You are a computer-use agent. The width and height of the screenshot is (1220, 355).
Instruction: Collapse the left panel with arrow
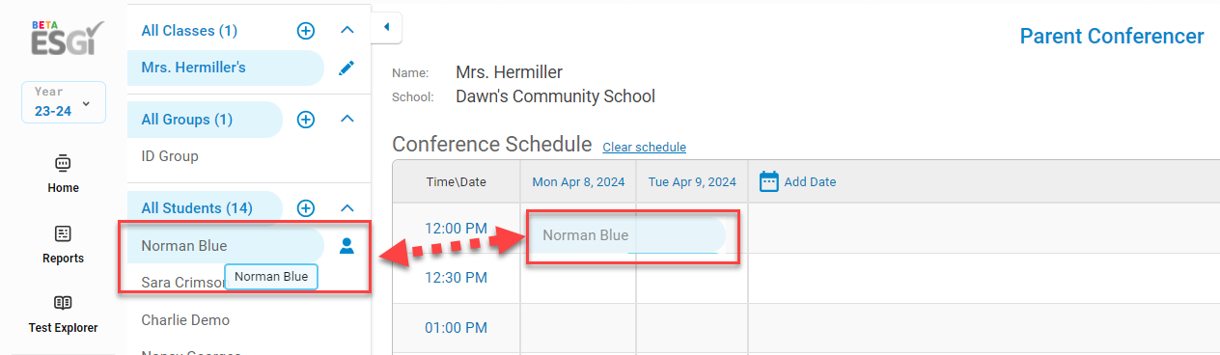pyautogui.click(x=386, y=27)
